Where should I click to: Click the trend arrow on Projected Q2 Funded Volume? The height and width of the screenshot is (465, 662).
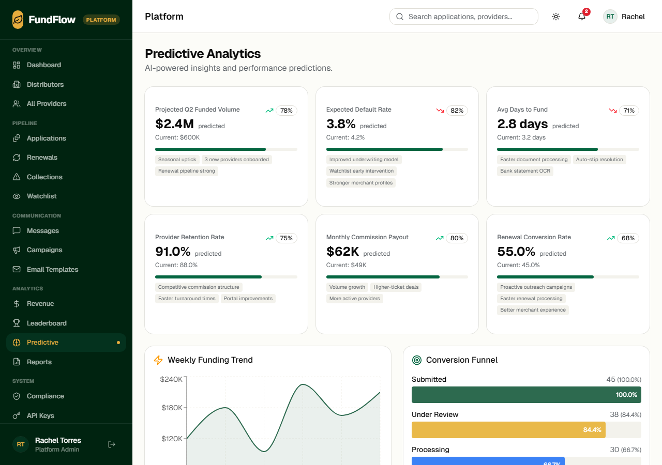tap(269, 111)
